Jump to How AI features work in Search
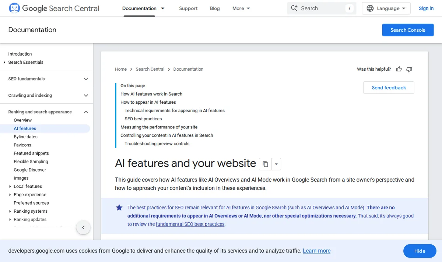 [151, 94]
